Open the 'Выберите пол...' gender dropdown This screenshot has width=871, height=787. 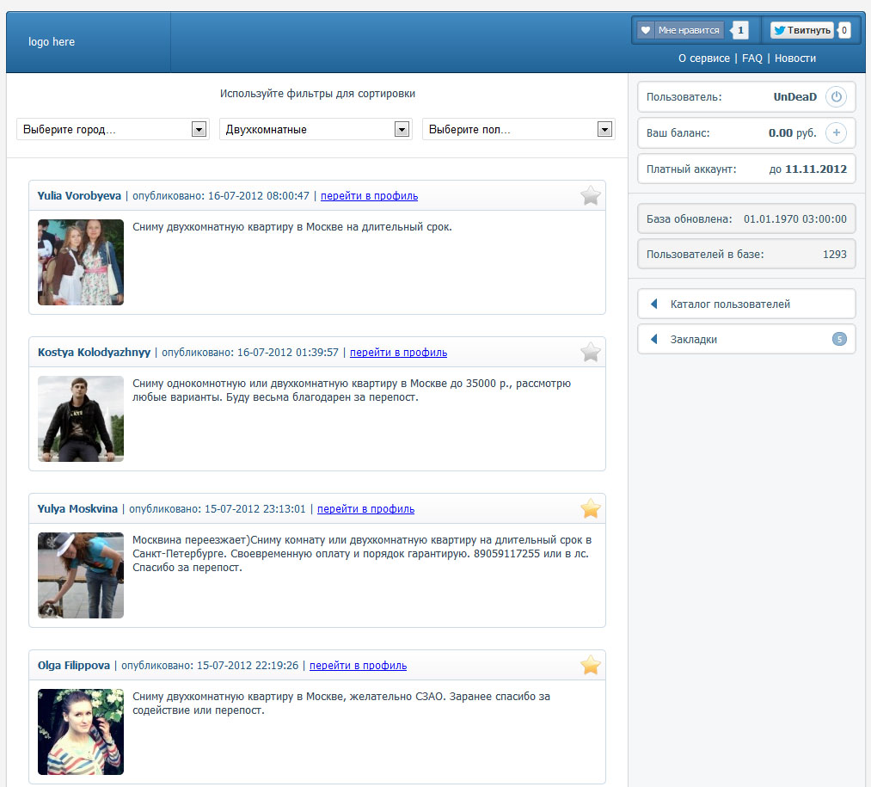coord(518,129)
